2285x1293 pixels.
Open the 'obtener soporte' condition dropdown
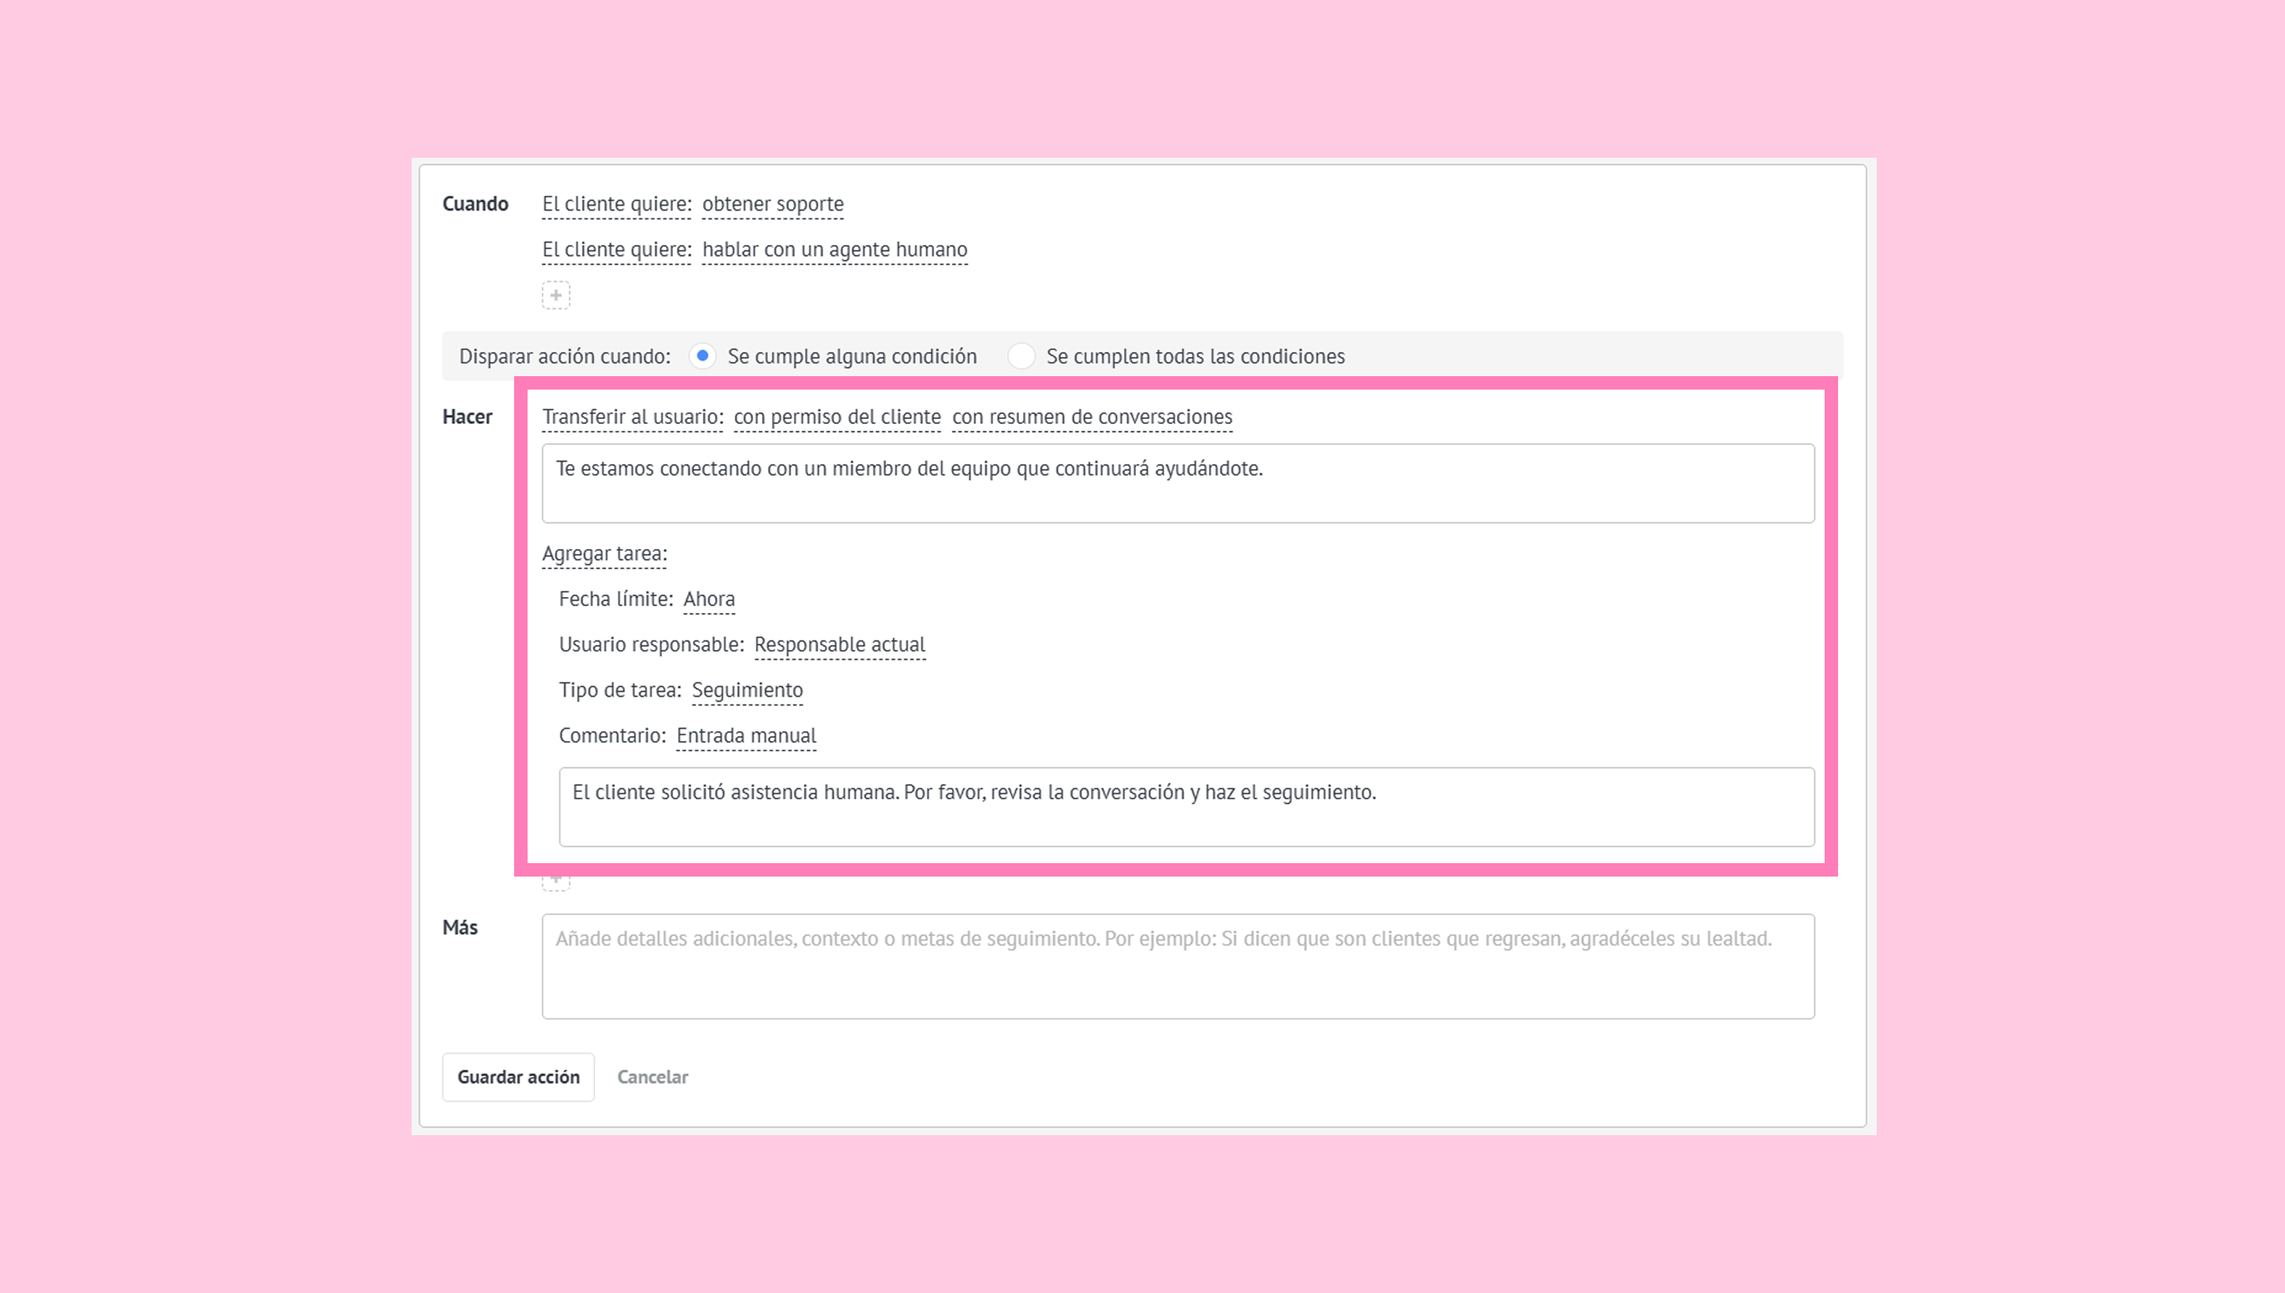[772, 204]
